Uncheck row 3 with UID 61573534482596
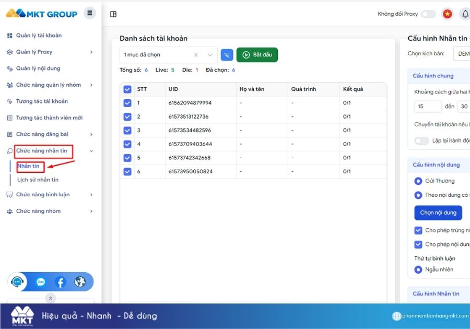The height and width of the screenshot is (329, 470). coord(126,130)
